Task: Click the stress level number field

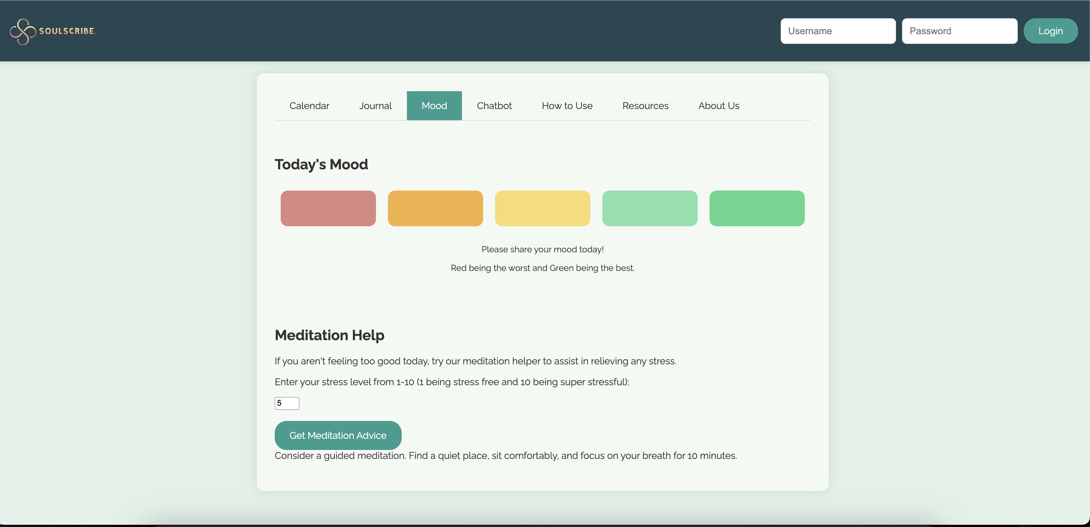Action: coord(287,403)
